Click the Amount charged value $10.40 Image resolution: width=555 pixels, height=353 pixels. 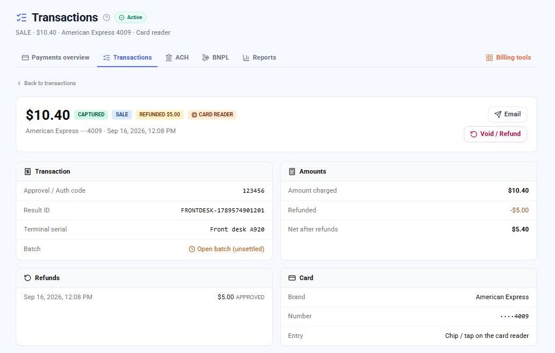(518, 190)
